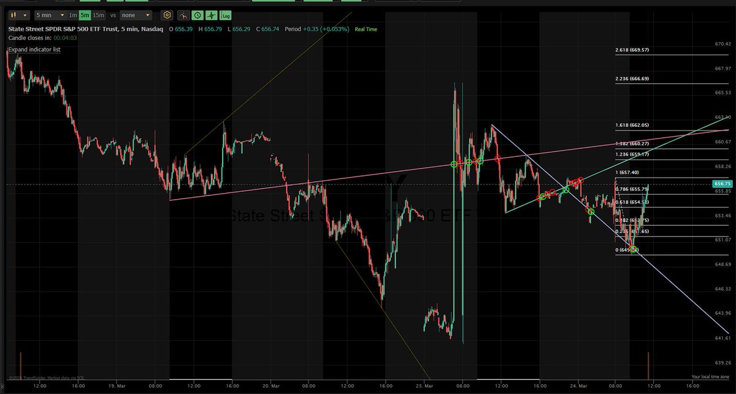Click the 'Real Time' status label
Screen dimensions: 736x394
(x=365, y=29)
